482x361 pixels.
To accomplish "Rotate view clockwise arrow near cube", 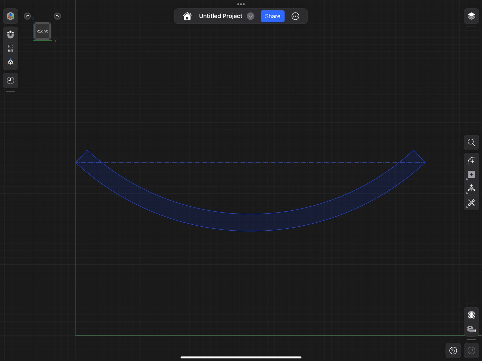I will point(27,16).
